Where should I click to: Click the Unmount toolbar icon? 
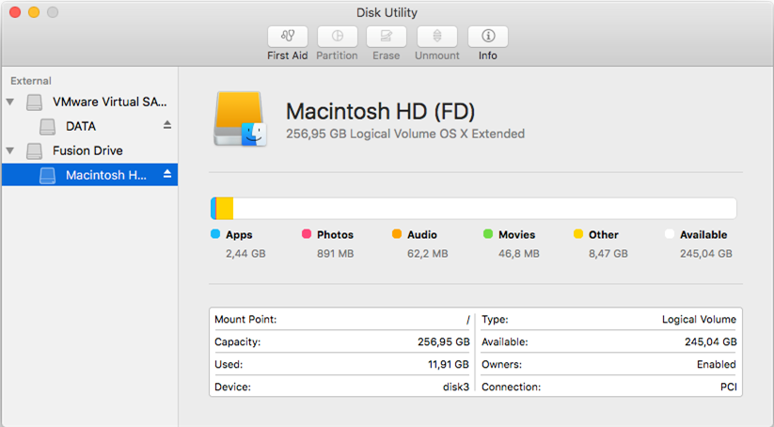click(x=437, y=37)
